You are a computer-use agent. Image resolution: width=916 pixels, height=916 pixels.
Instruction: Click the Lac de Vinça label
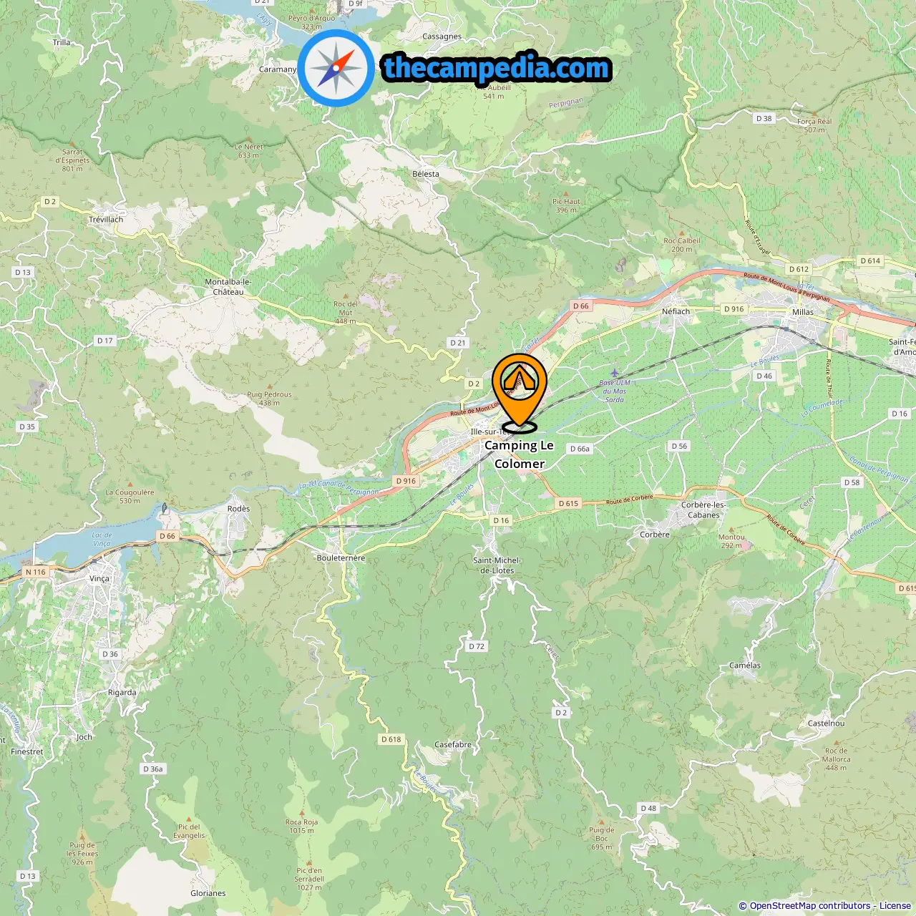(102, 539)
